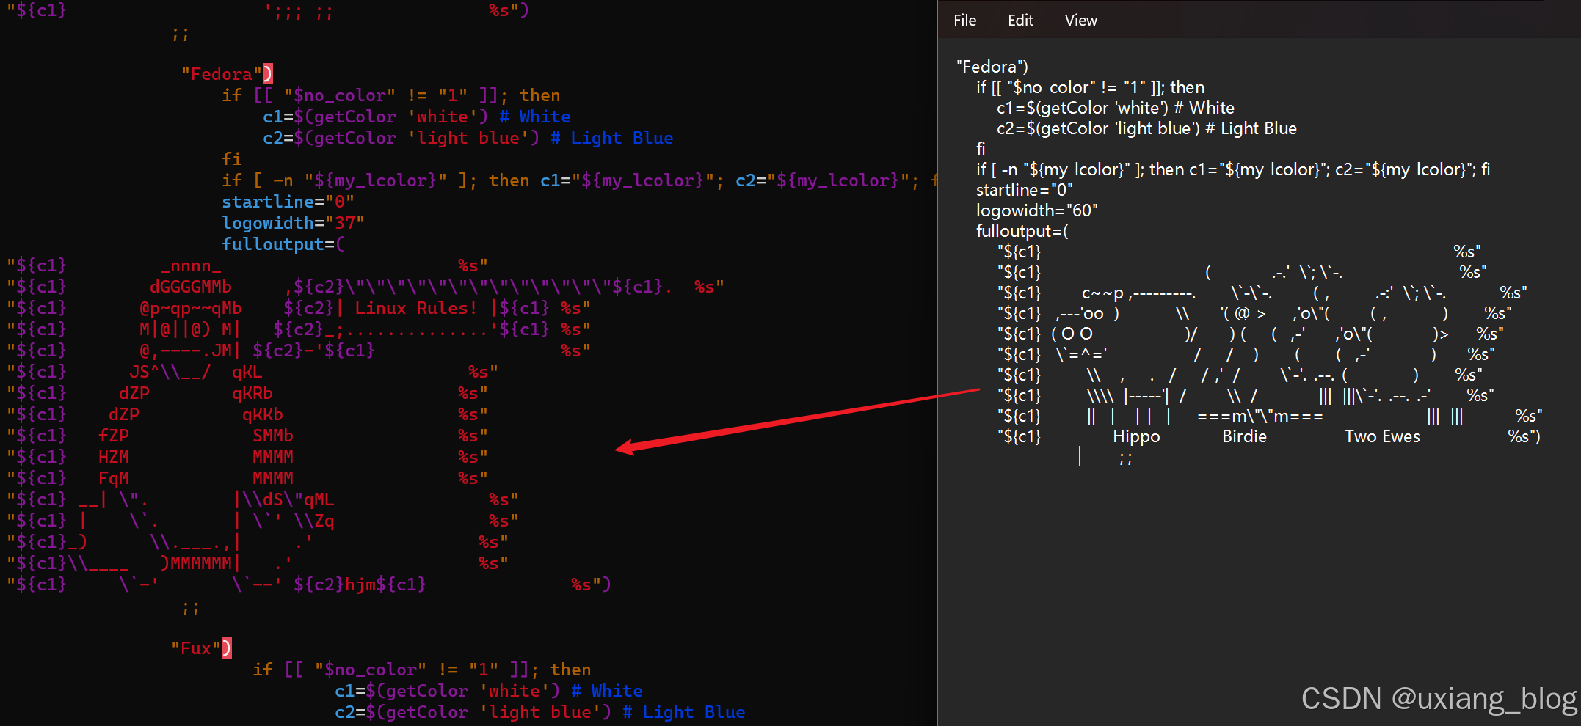Click startline="0" in the terminal editor
This screenshot has height=726, width=1581.
click(288, 202)
